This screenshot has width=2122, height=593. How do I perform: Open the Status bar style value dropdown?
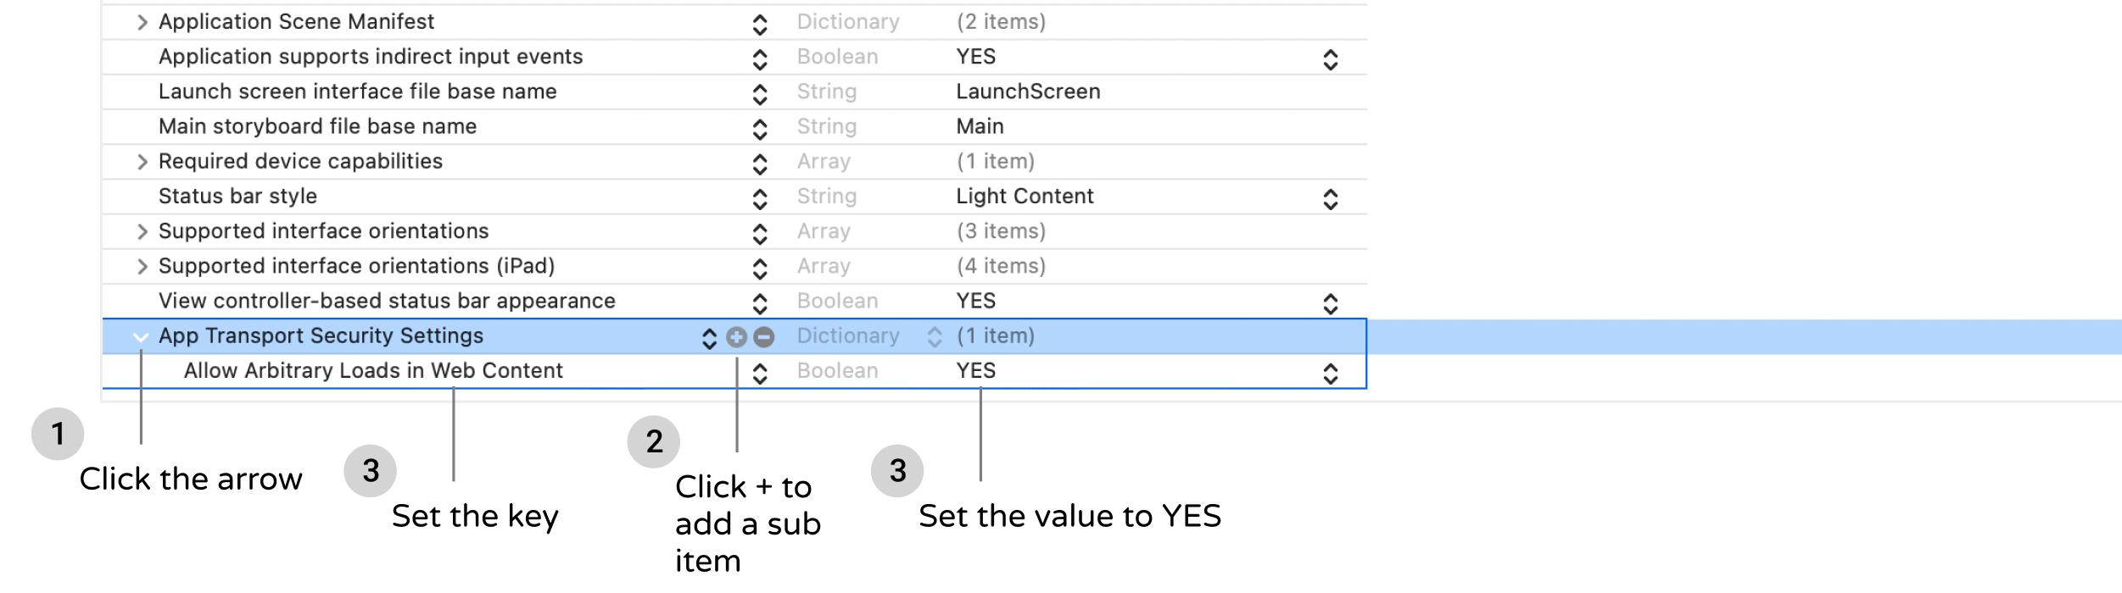1330,196
